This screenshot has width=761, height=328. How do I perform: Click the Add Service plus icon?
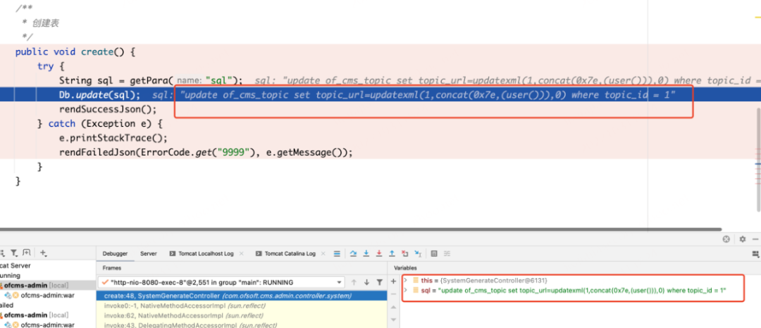pos(43,253)
